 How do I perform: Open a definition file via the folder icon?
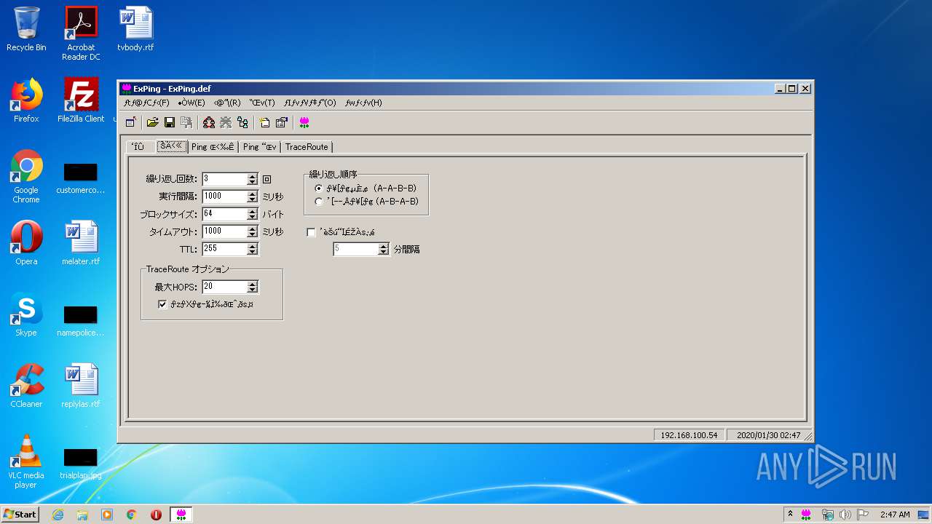152,122
